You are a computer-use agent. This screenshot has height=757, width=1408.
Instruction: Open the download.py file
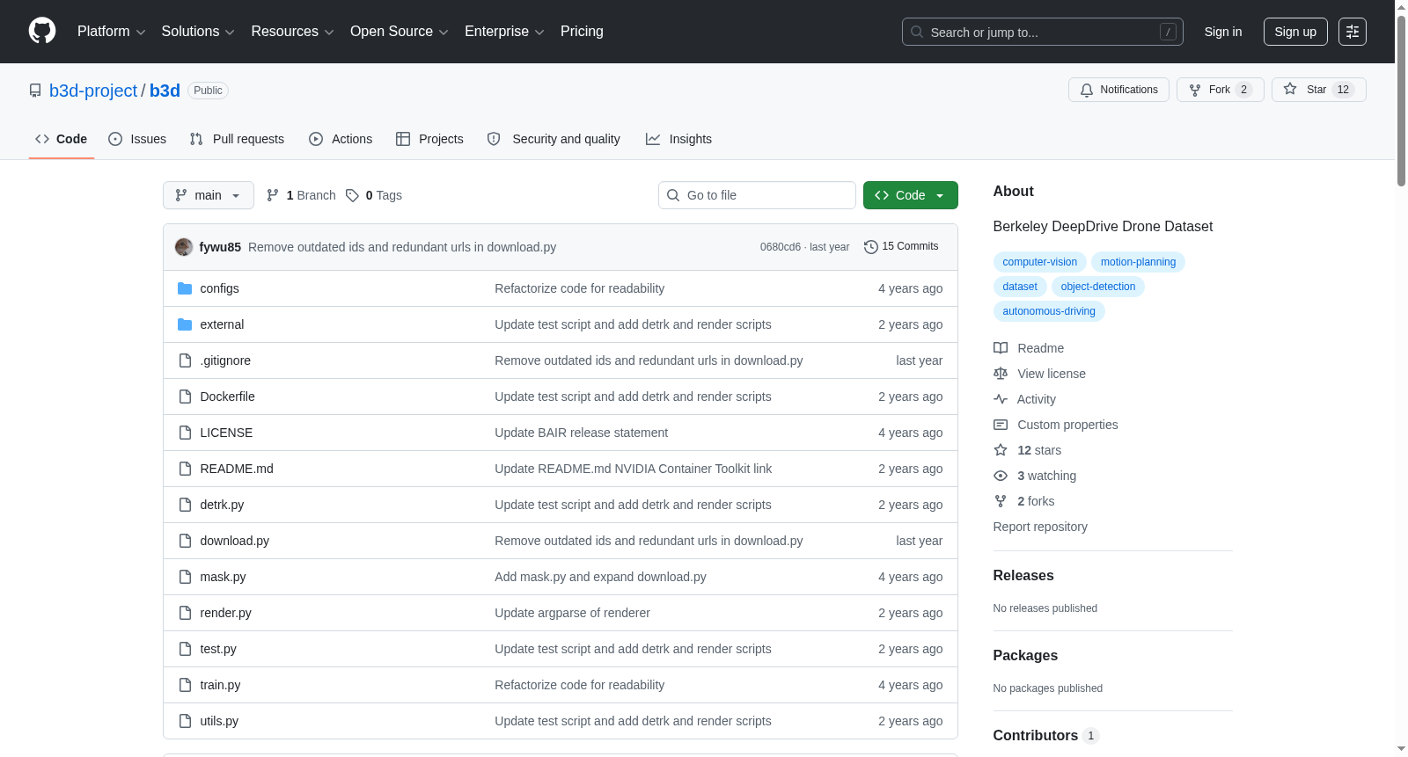[x=235, y=541]
